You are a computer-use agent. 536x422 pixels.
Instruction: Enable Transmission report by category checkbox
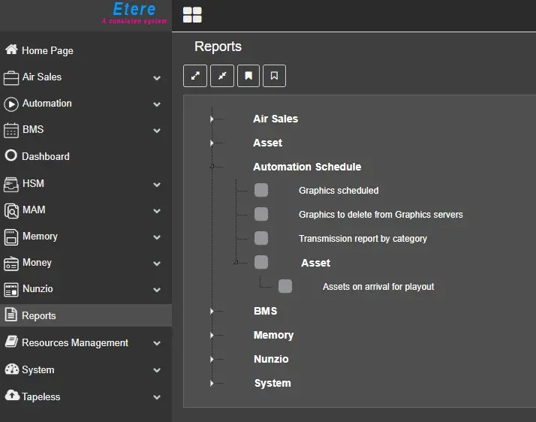pos(261,239)
